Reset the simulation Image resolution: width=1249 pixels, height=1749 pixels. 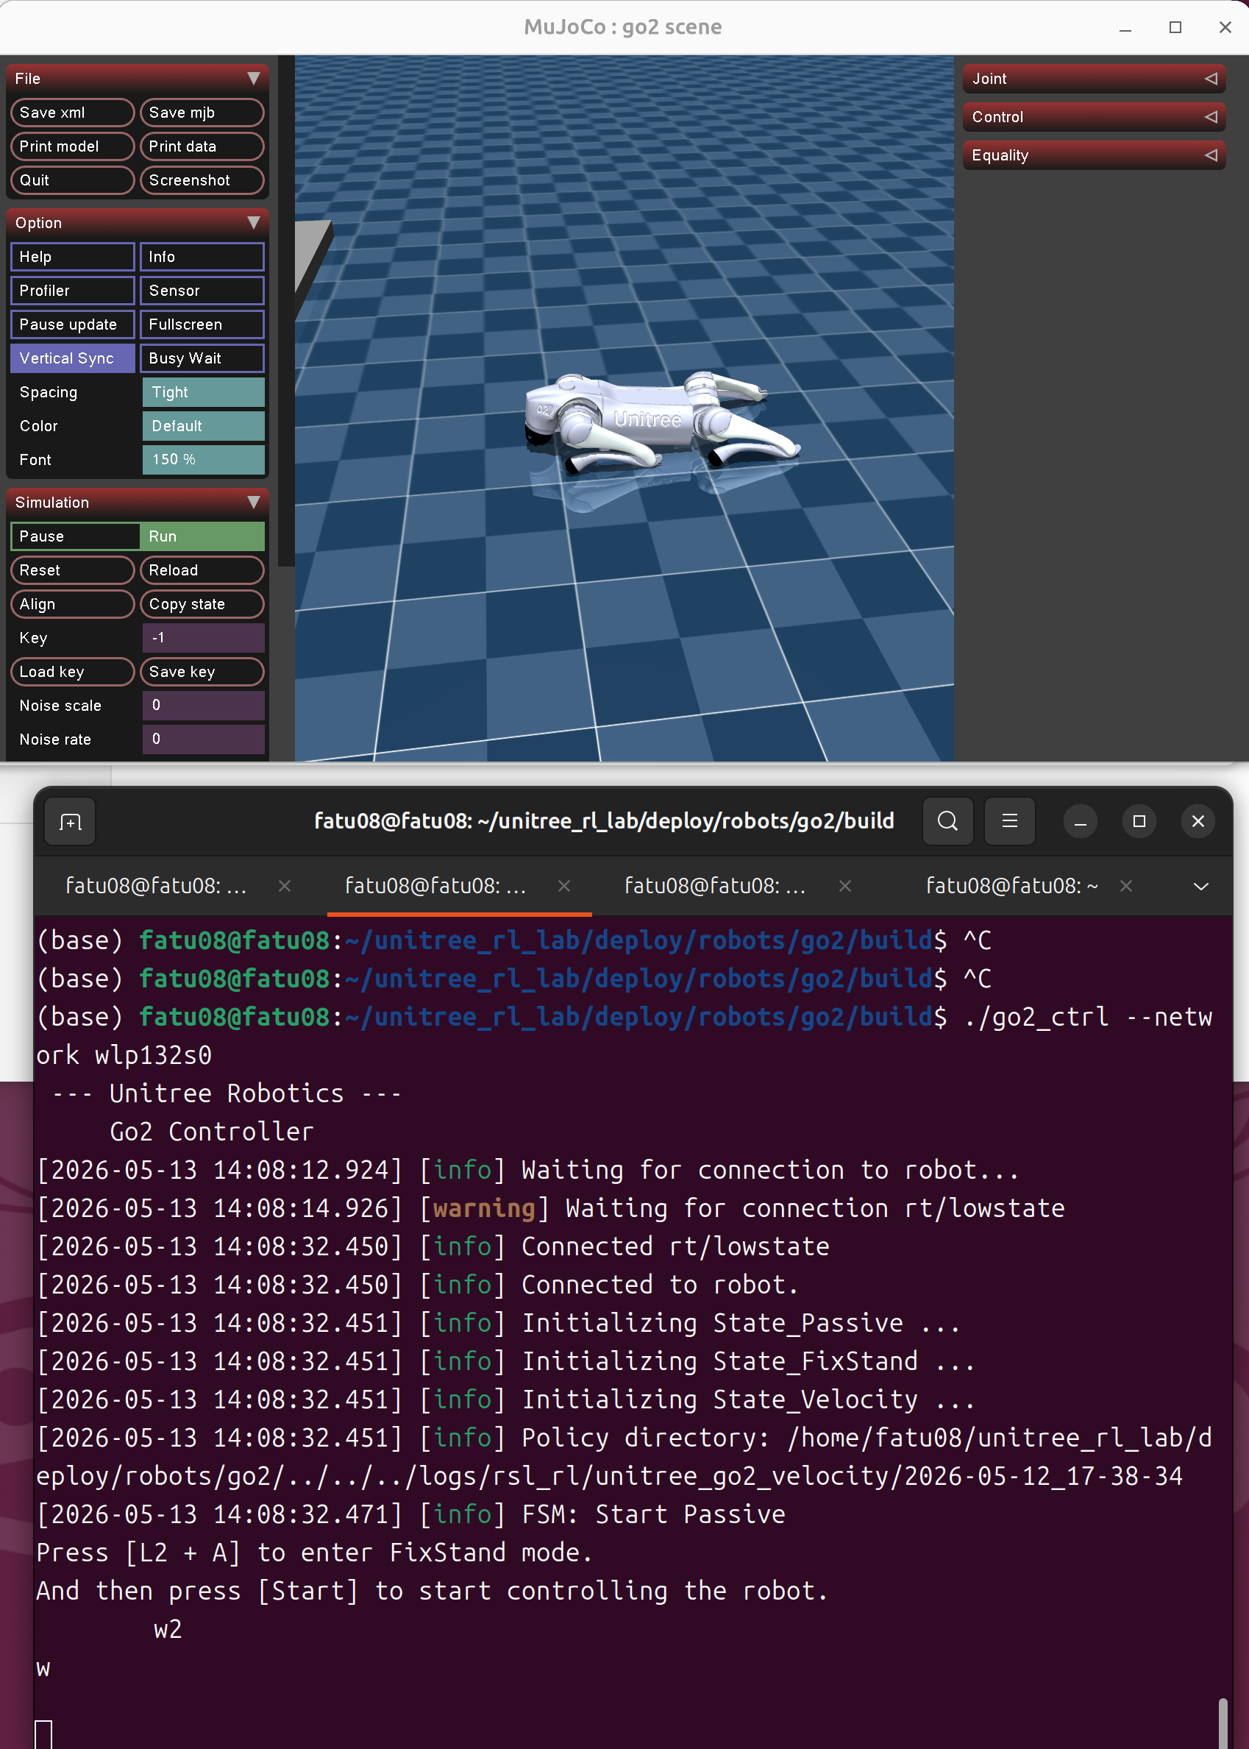pos(72,570)
